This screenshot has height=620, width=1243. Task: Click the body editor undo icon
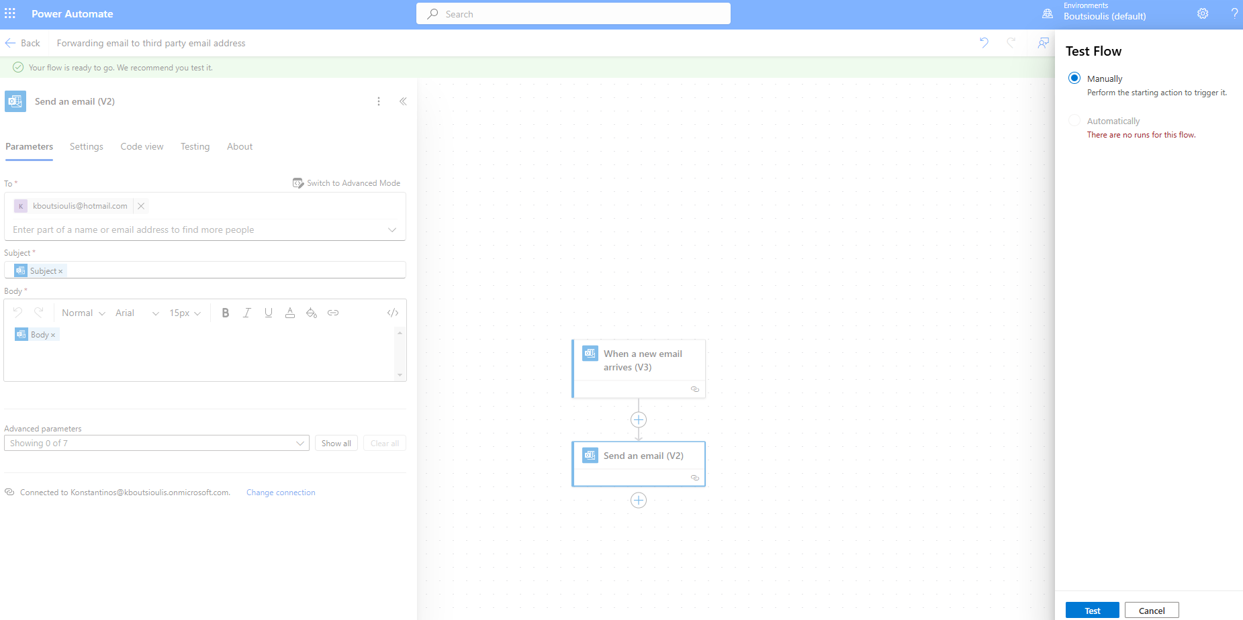(18, 313)
